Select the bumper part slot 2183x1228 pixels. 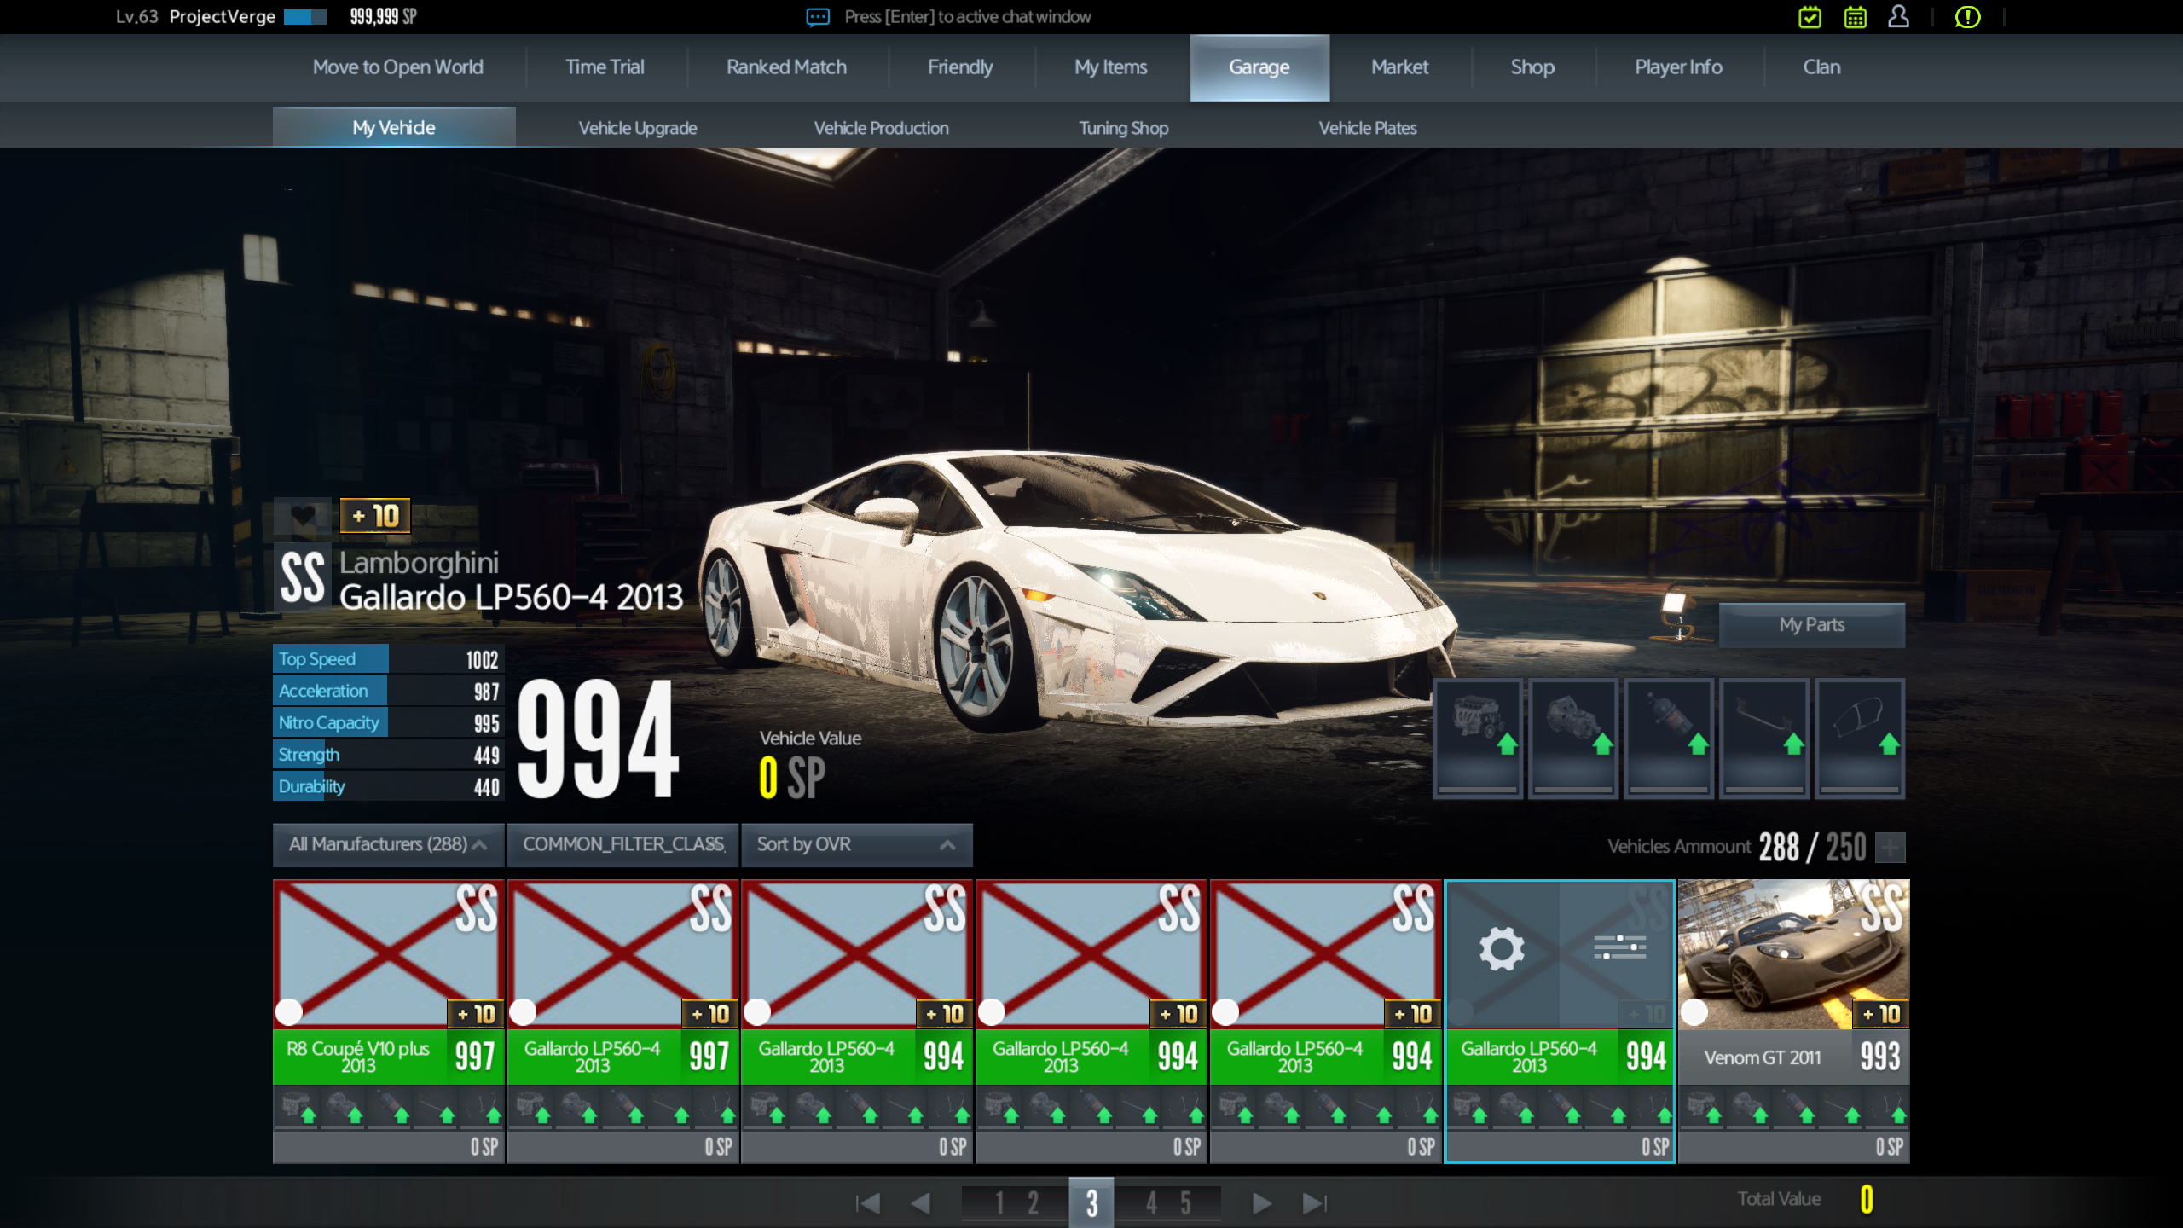[x=1861, y=738]
